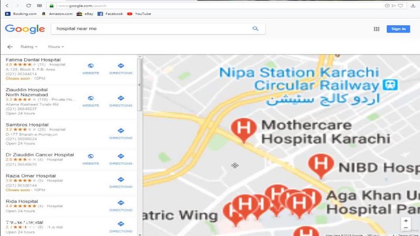
Task: Open browser downloads icon
Action: pos(413,6)
